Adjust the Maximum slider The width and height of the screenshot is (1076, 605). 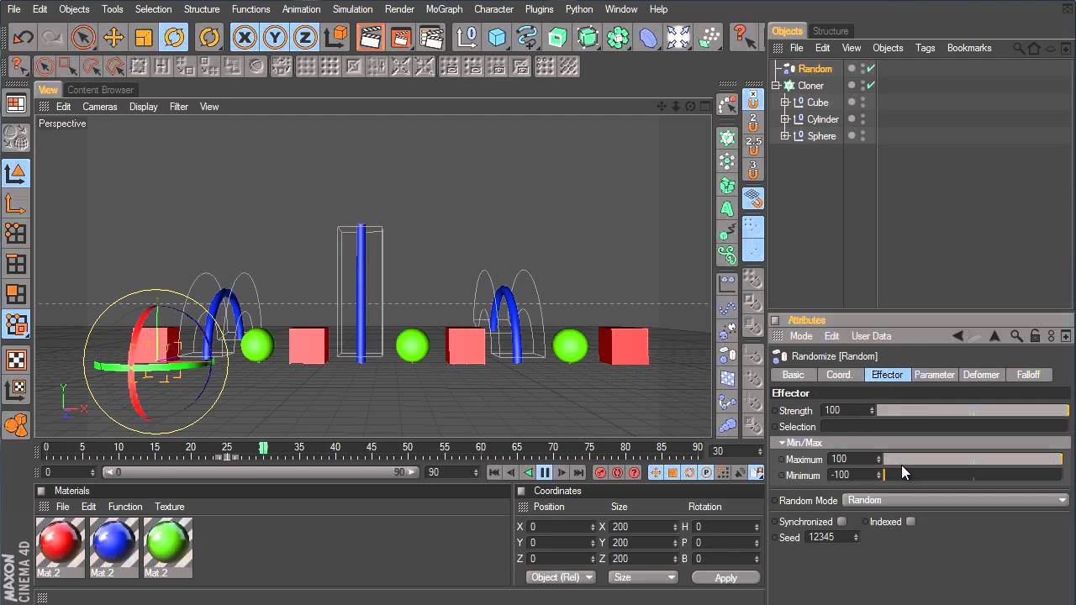(x=973, y=459)
